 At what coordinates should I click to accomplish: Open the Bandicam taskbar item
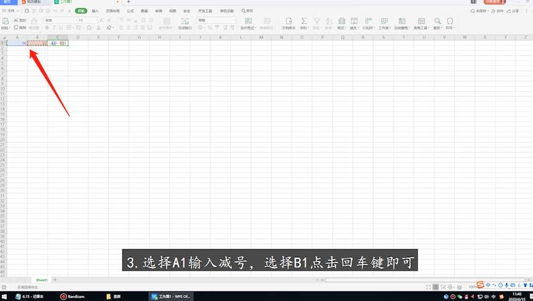[x=73, y=296]
